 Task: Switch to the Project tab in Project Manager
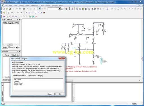click(x=5, y=47)
